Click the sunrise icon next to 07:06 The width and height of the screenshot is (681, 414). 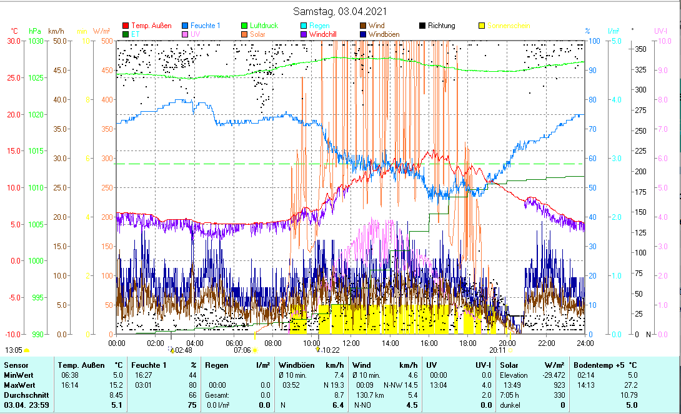[256, 350]
